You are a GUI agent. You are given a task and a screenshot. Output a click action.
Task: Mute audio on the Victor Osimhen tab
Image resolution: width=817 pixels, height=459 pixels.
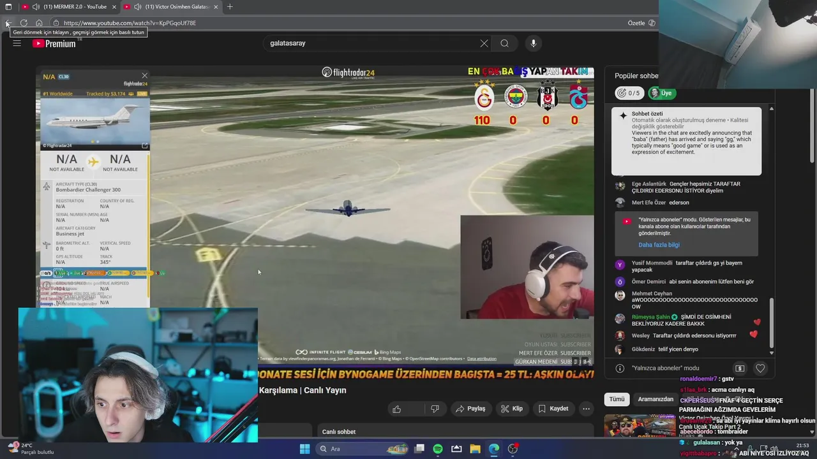click(137, 7)
